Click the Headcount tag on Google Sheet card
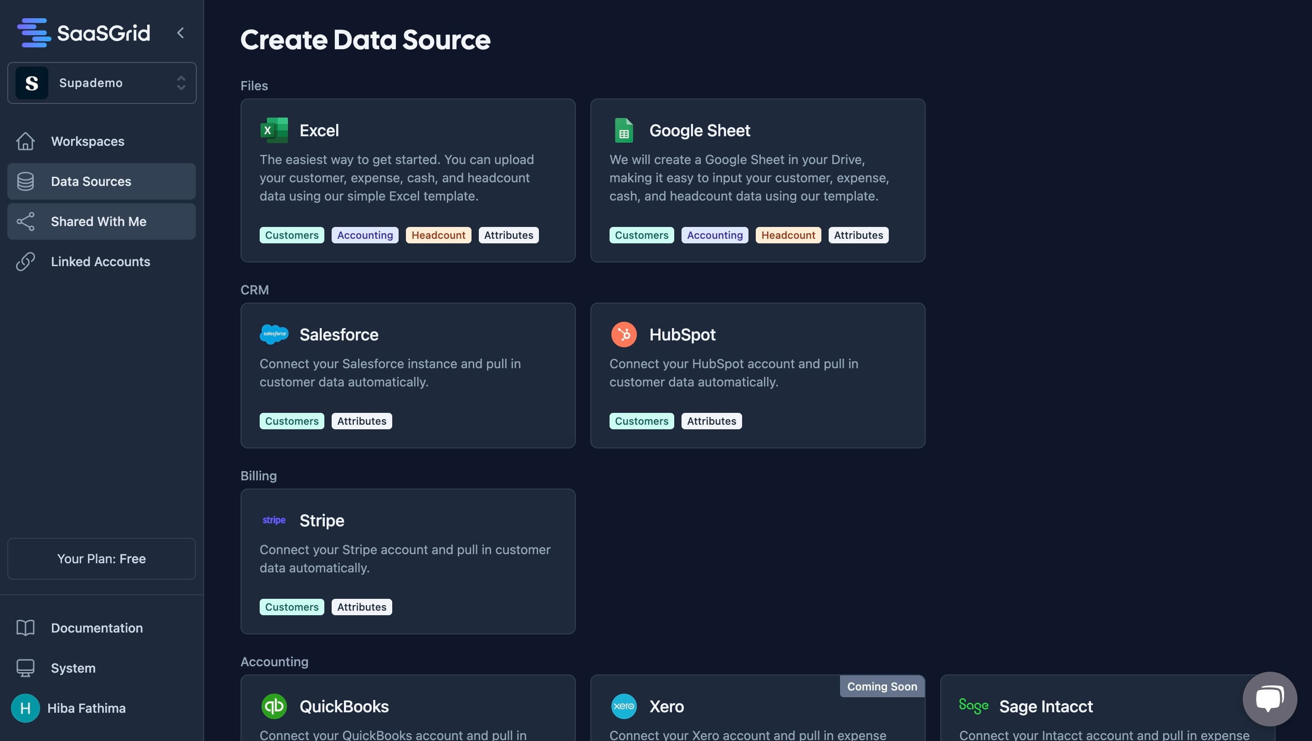Screen dimensions: 1312x741 pyautogui.click(x=789, y=236)
